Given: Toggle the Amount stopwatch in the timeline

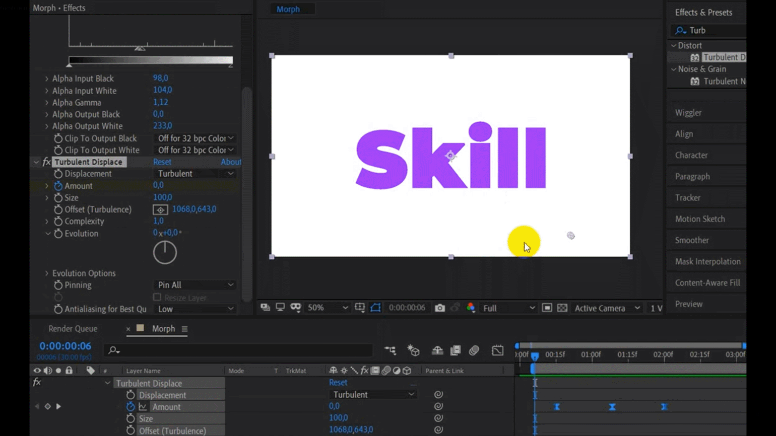Looking at the screenshot, I should (x=131, y=407).
